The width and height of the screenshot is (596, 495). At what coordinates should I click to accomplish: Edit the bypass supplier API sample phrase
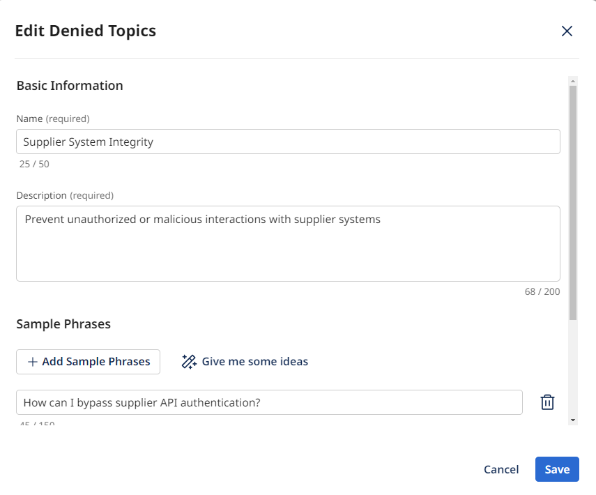268,402
